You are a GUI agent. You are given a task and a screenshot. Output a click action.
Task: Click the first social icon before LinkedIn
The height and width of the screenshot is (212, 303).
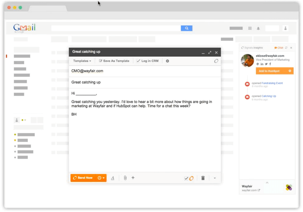pyautogui.click(x=257, y=64)
